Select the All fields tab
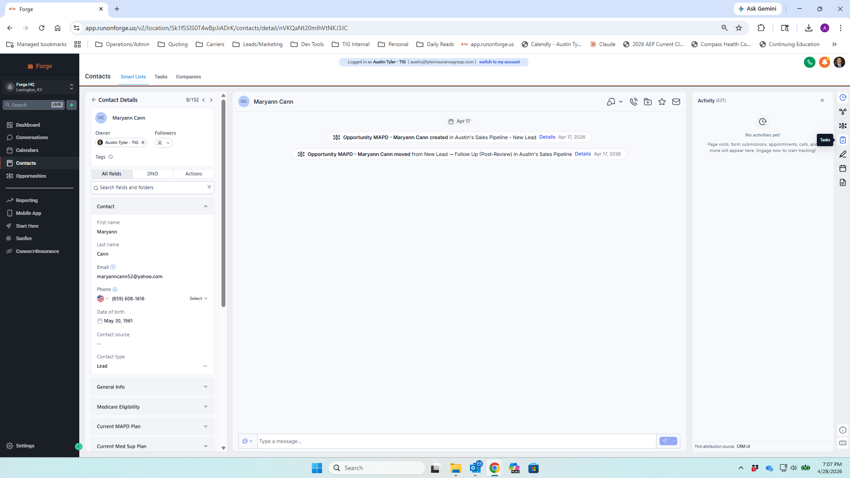The image size is (850, 478). point(112,174)
